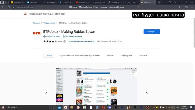Open Task View in the taskbar
This screenshot has height=110, width=195.
point(53,107)
